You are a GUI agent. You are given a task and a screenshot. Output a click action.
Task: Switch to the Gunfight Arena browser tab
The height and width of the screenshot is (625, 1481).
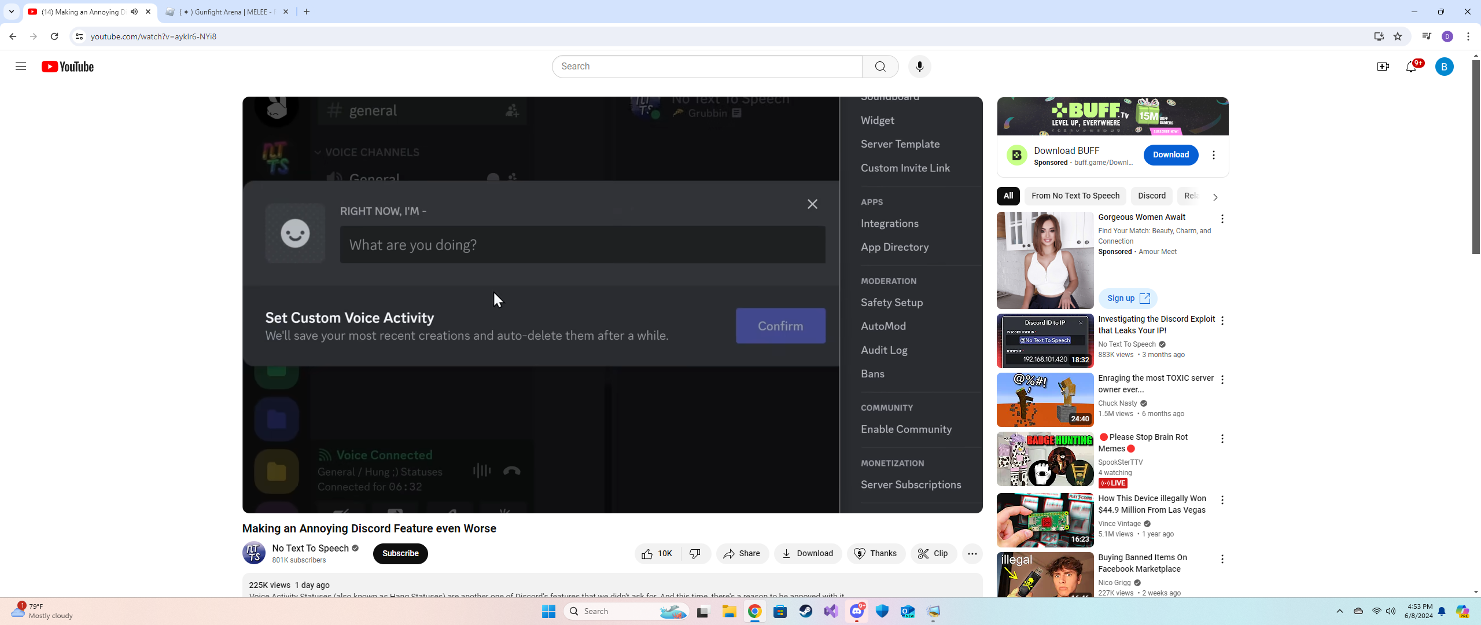226,12
